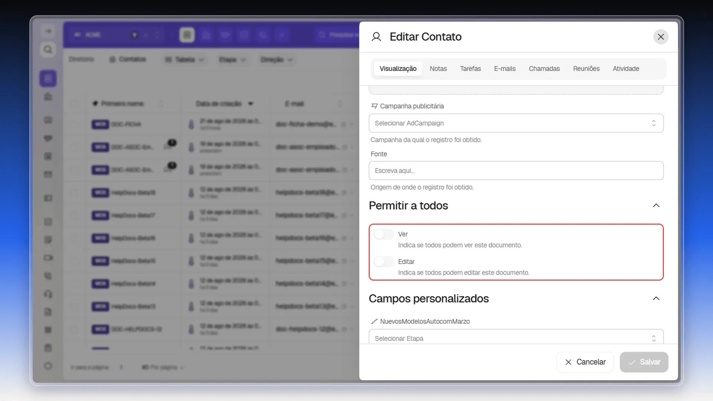Click the Cancelar button
This screenshot has height=401, width=713.
(585, 362)
